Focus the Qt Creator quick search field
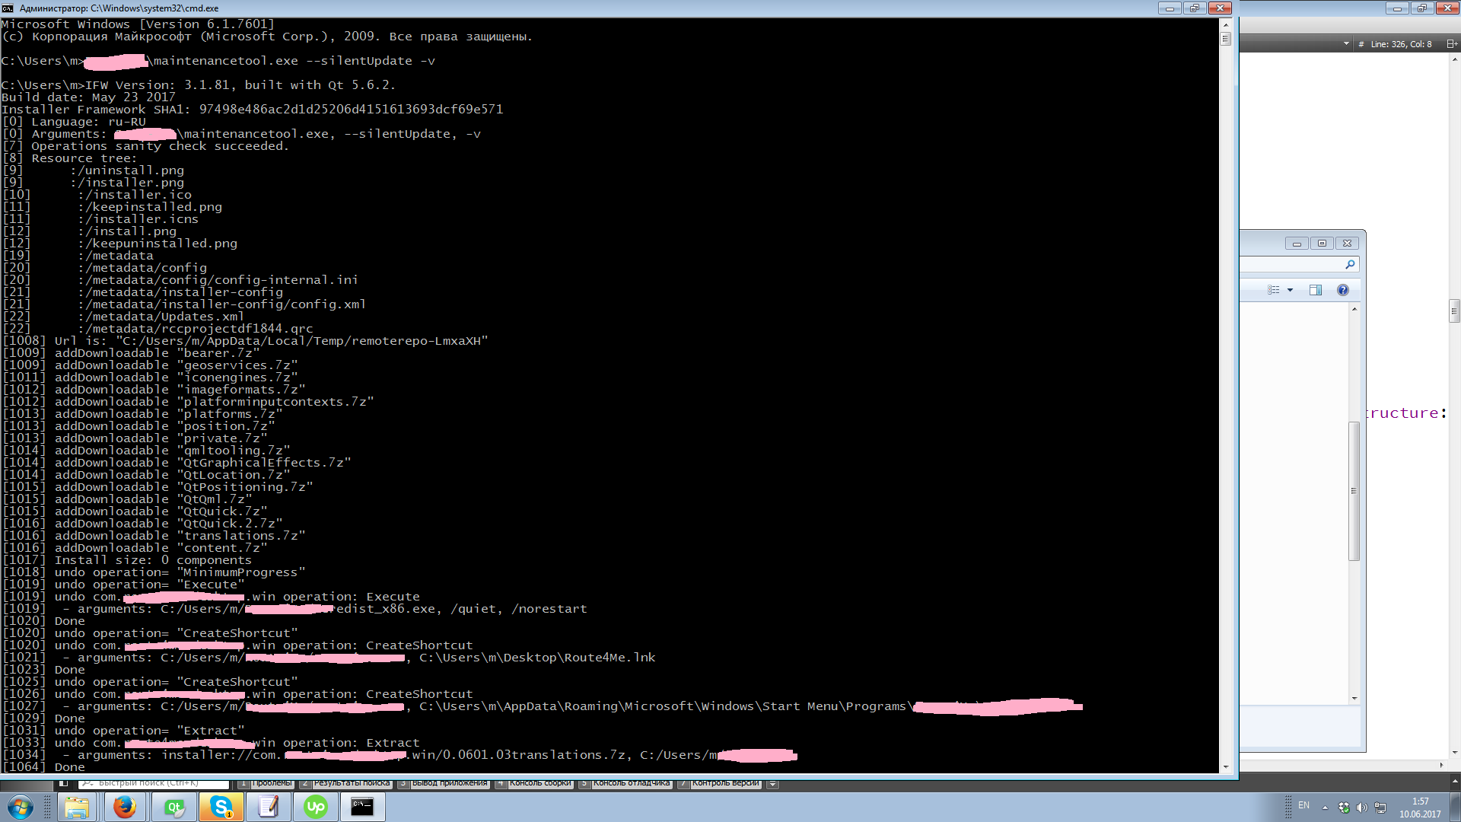Viewport: 1461px width, 822px height. click(152, 783)
